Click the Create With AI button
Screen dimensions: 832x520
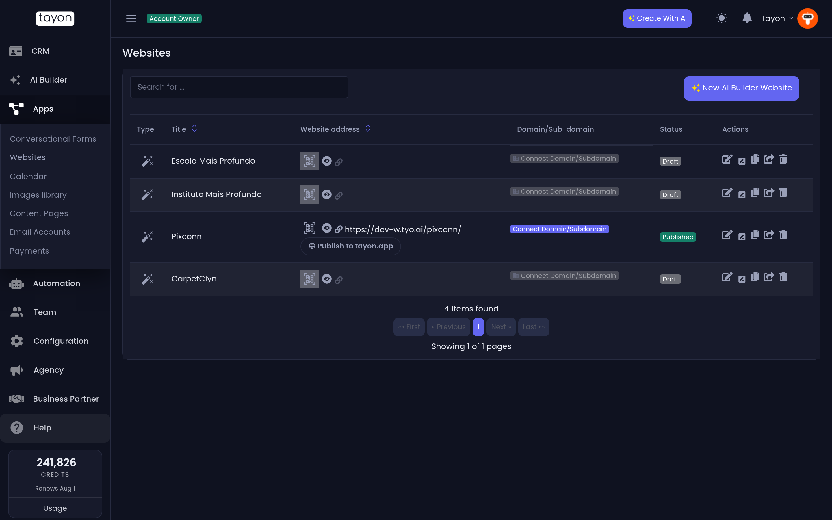pyautogui.click(x=657, y=18)
